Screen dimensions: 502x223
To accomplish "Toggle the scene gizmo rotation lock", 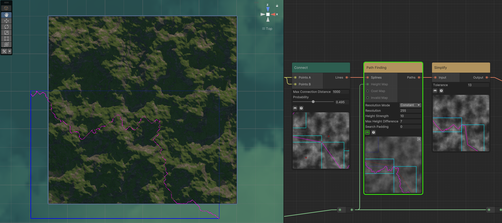I will point(277,6).
